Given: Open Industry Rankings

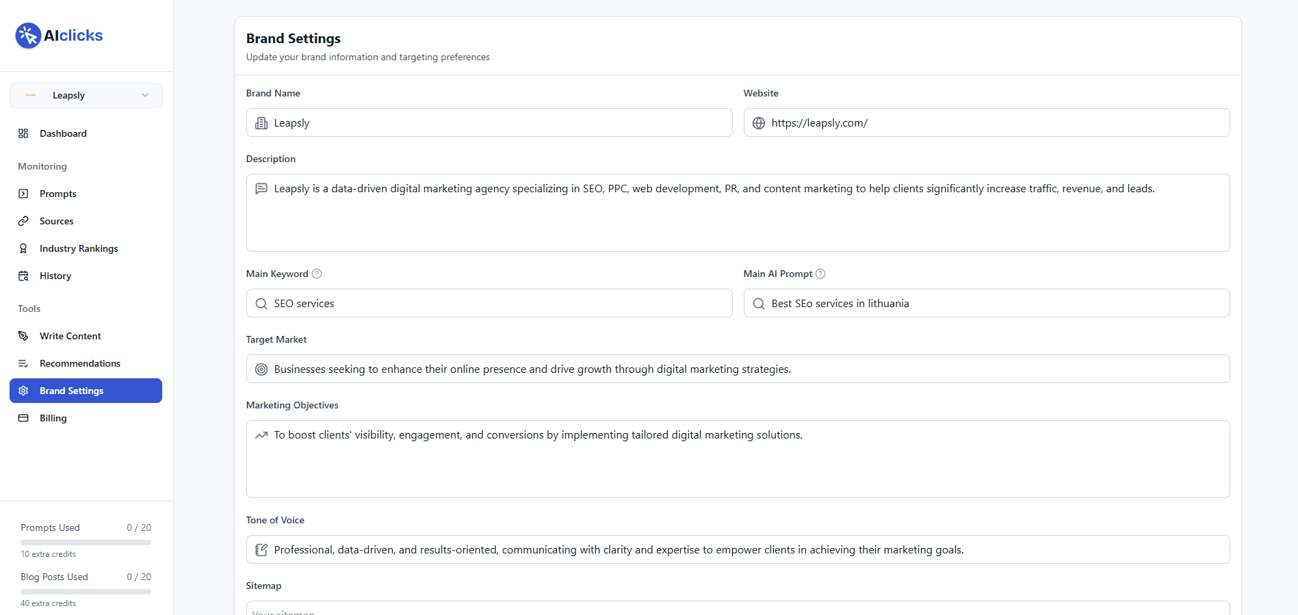Looking at the screenshot, I should (x=86, y=248).
